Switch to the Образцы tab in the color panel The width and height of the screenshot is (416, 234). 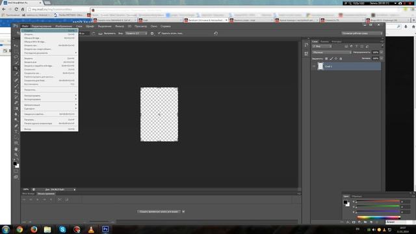tap(357, 196)
